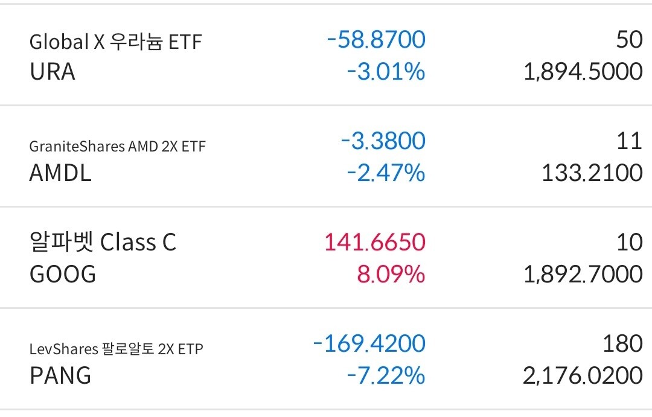
Task: Tap the PANG ticker symbol
Action: point(60,376)
